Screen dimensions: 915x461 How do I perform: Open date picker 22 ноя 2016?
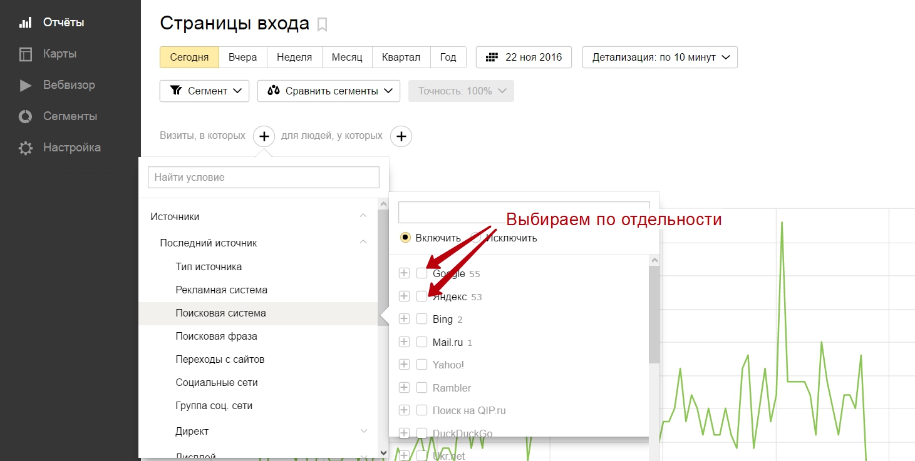coord(524,57)
